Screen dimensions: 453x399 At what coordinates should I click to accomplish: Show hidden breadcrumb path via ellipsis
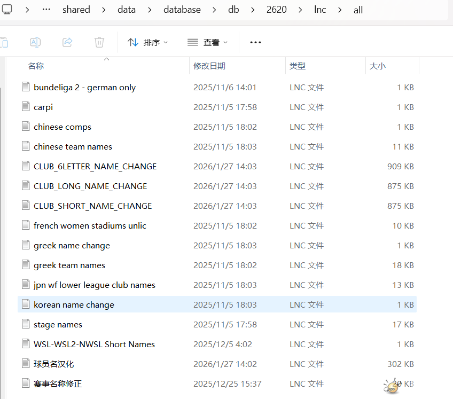[46, 10]
